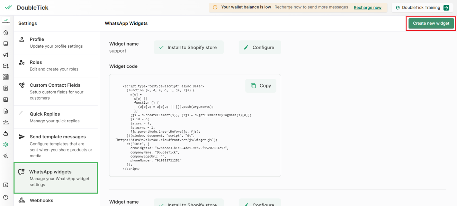Click the first 'Widget name' label

point(124,44)
